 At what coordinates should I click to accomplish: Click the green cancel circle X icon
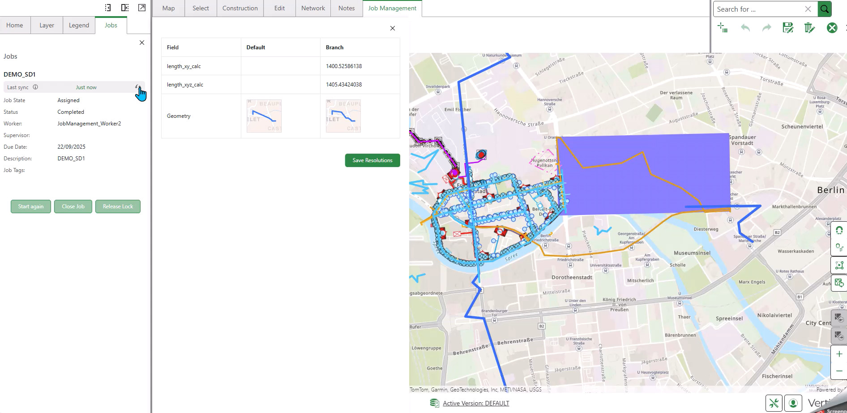click(x=832, y=28)
